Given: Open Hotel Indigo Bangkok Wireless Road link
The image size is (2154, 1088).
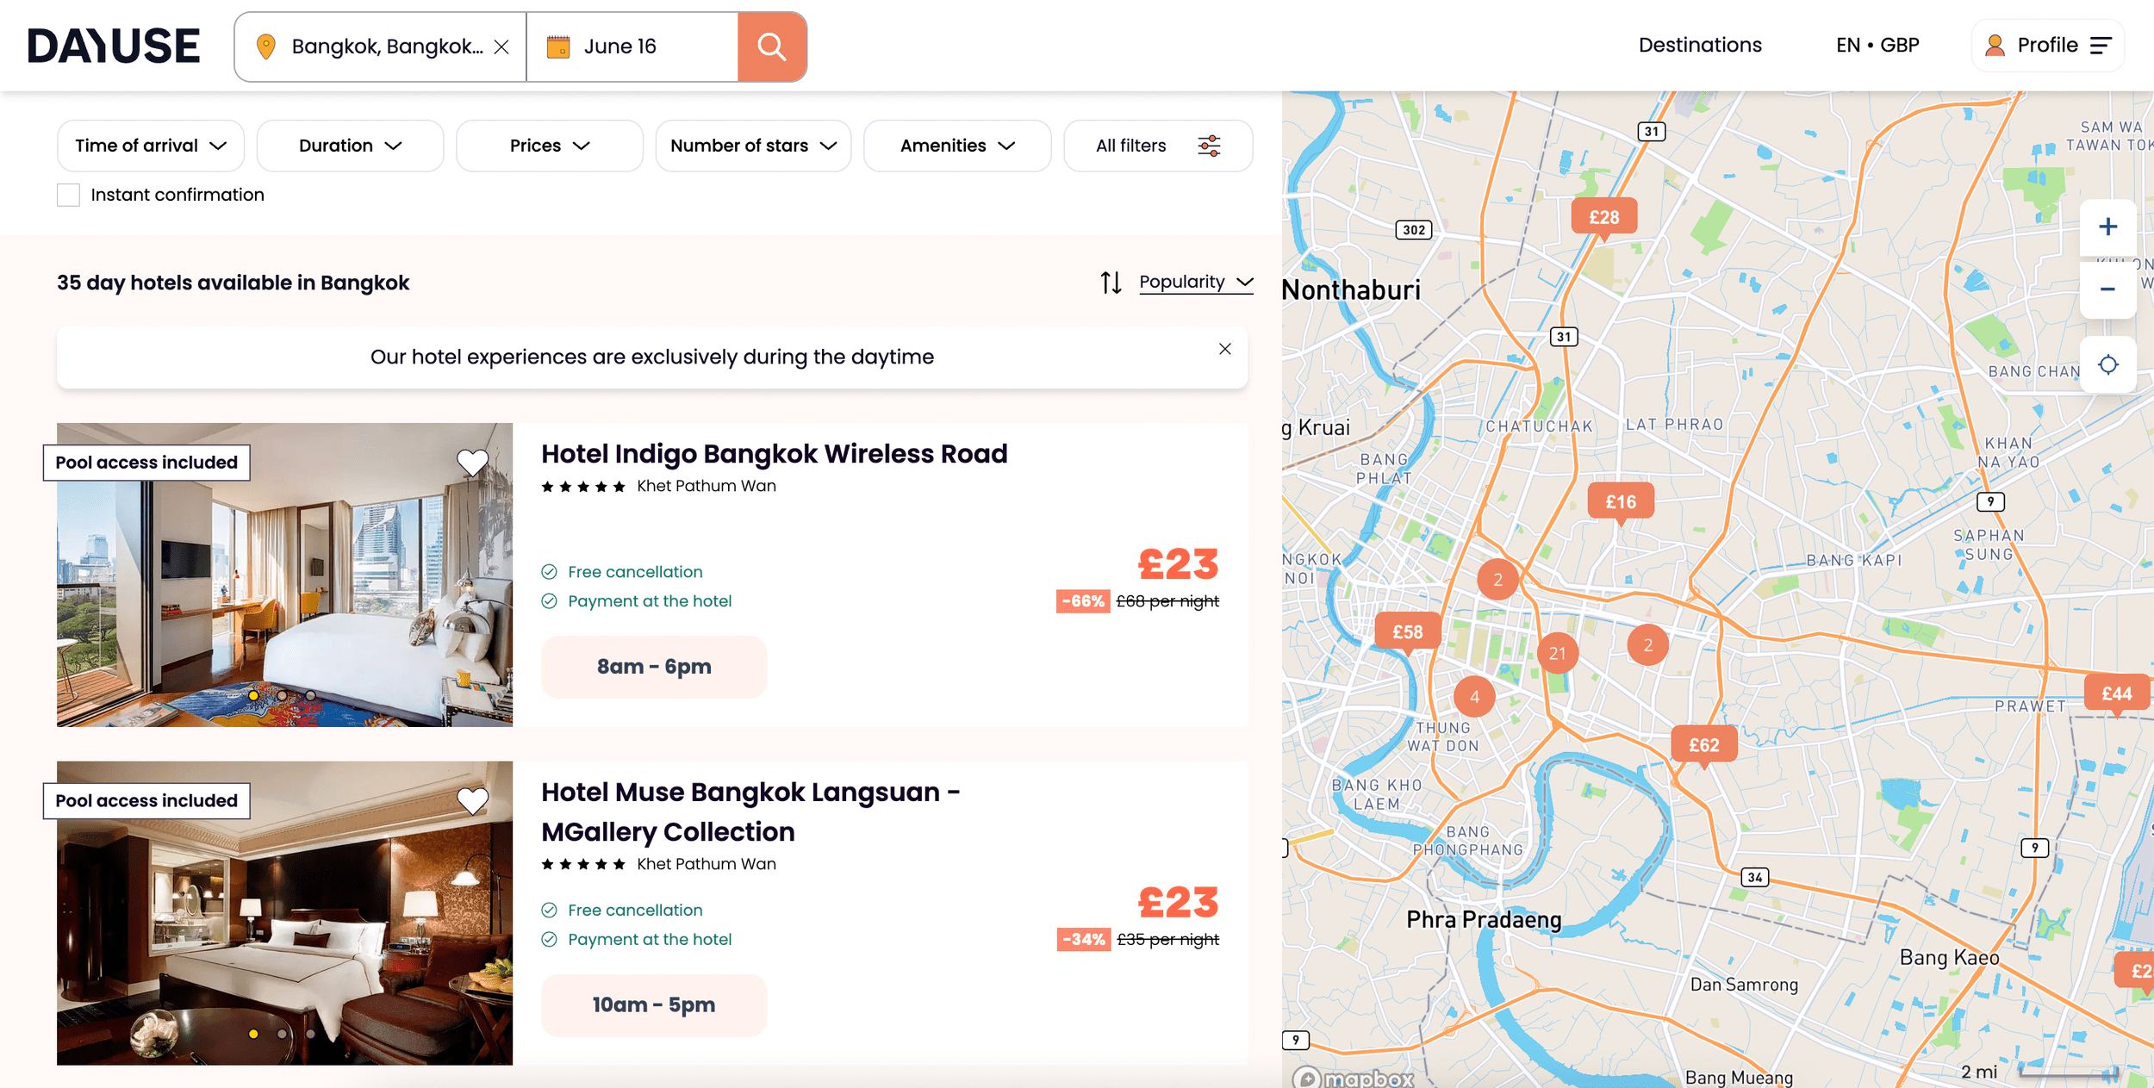Looking at the screenshot, I should [773, 454].
